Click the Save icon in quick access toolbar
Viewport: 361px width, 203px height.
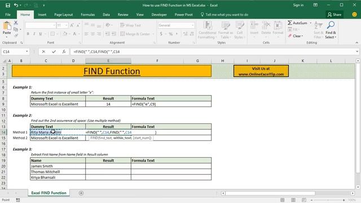click(7, 5)
